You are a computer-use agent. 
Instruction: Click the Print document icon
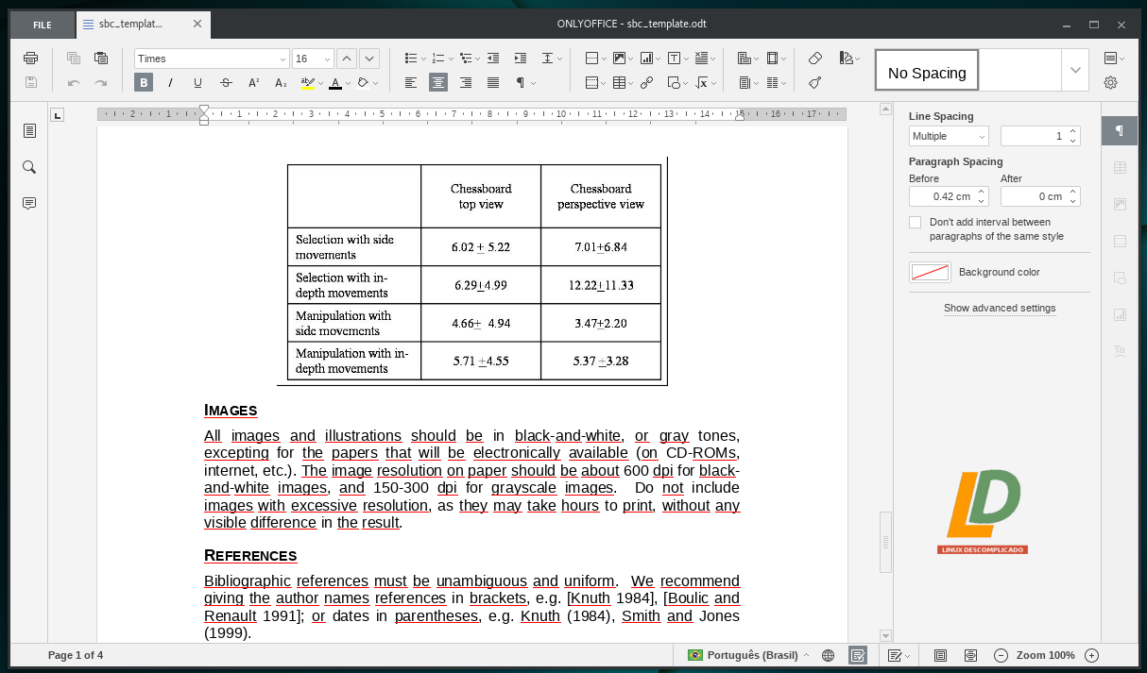pos(30,59)
